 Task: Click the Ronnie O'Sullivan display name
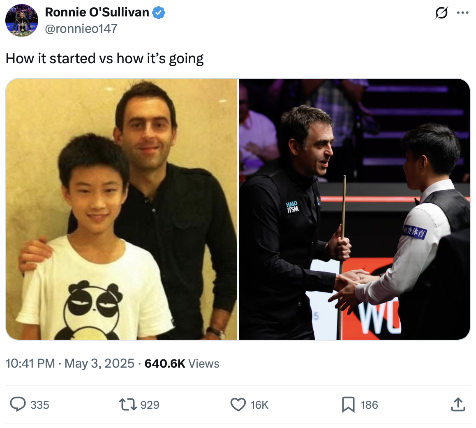(x=97, y=12)
